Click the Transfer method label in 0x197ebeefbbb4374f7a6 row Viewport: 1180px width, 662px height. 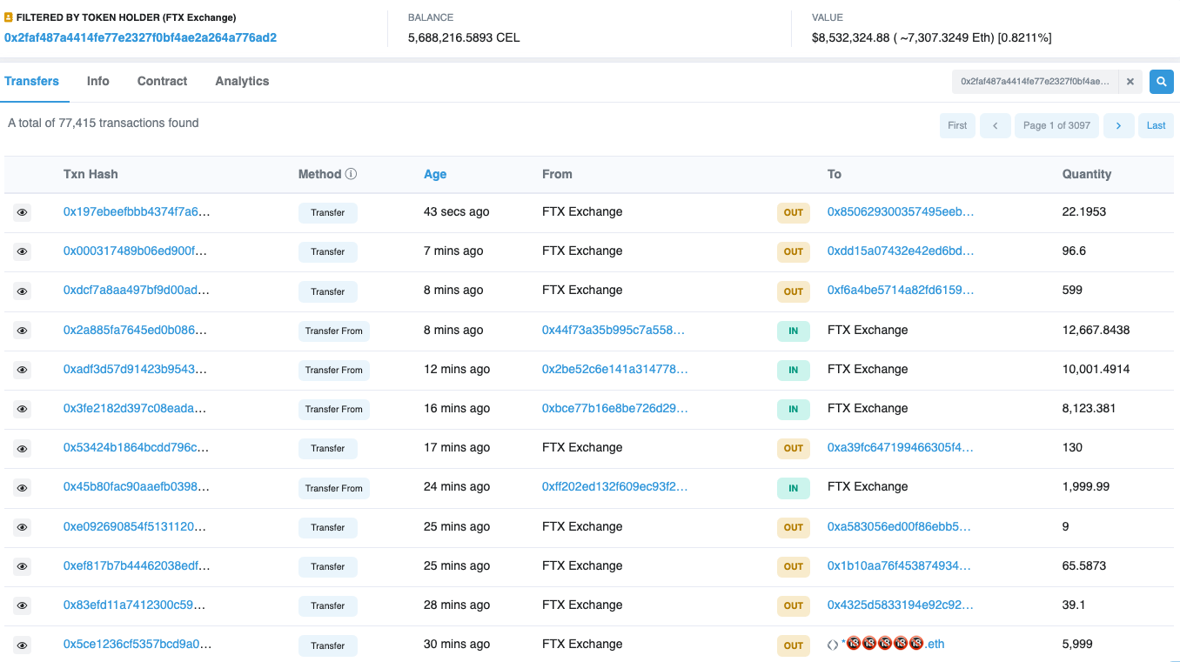[x=328, y=212]
